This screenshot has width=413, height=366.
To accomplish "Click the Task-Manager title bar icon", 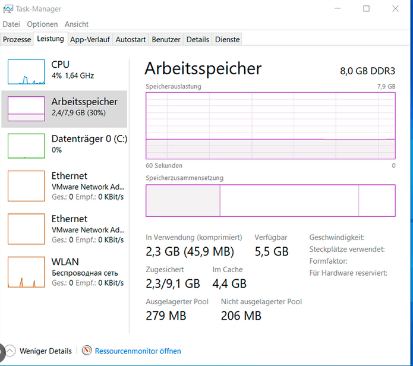I will tap(8, 9).
